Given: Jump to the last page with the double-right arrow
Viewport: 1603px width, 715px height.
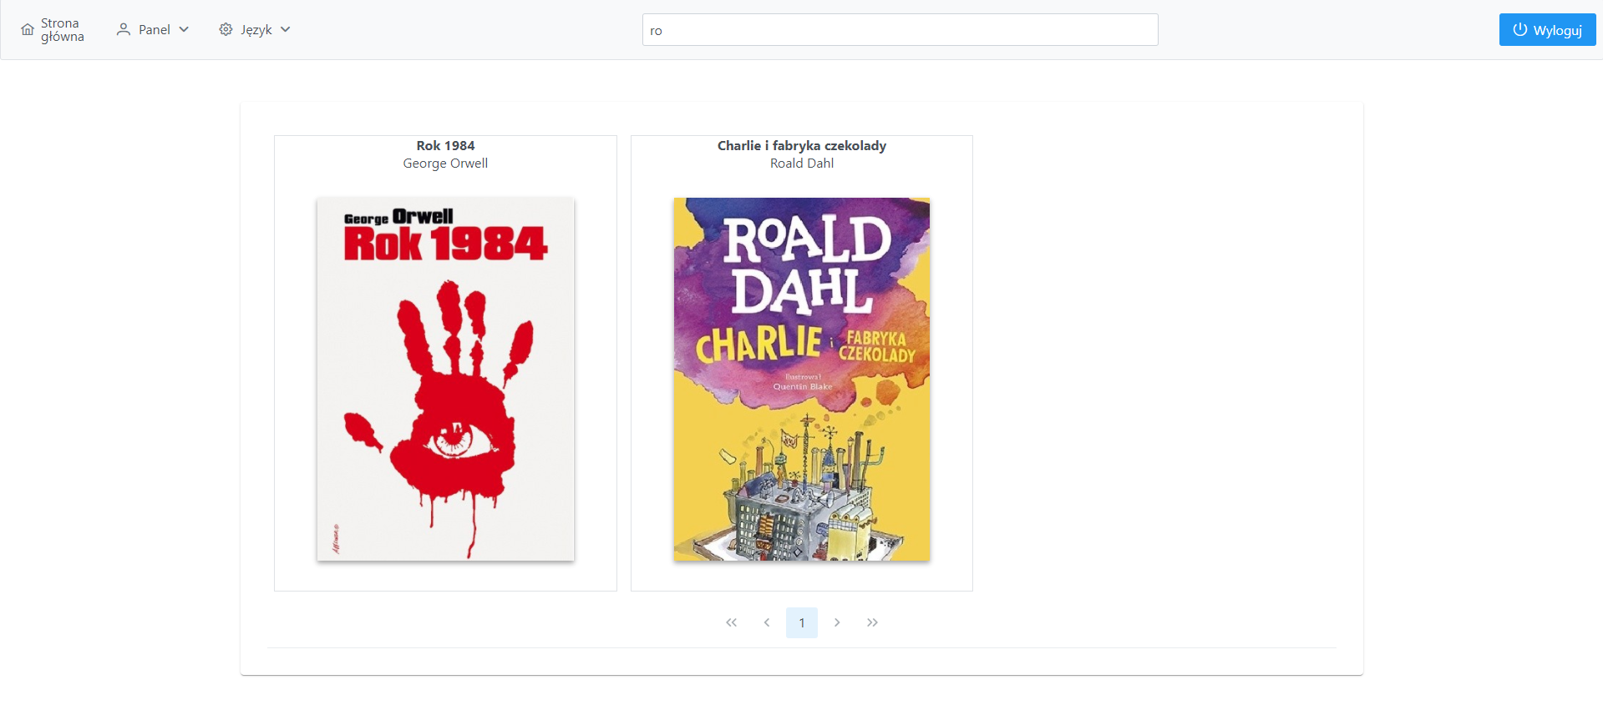Looking at the screenshot, I should pos(872,622).
